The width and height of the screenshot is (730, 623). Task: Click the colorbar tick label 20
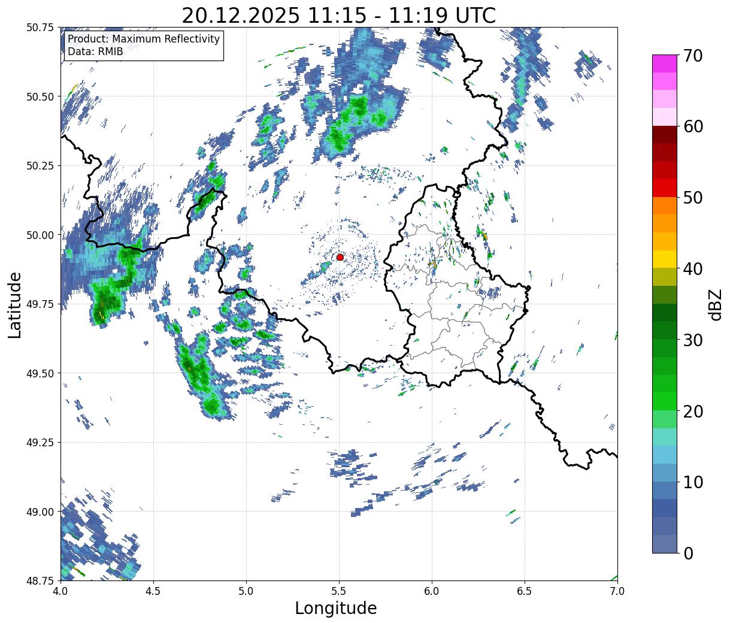(x=693, y=412)
